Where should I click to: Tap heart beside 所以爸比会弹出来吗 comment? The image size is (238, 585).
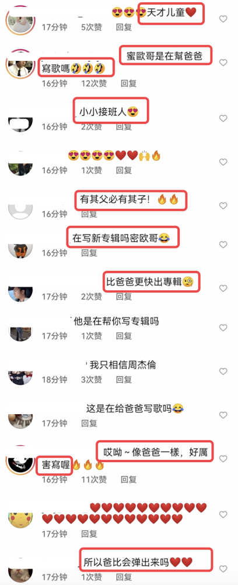point(223,569)
